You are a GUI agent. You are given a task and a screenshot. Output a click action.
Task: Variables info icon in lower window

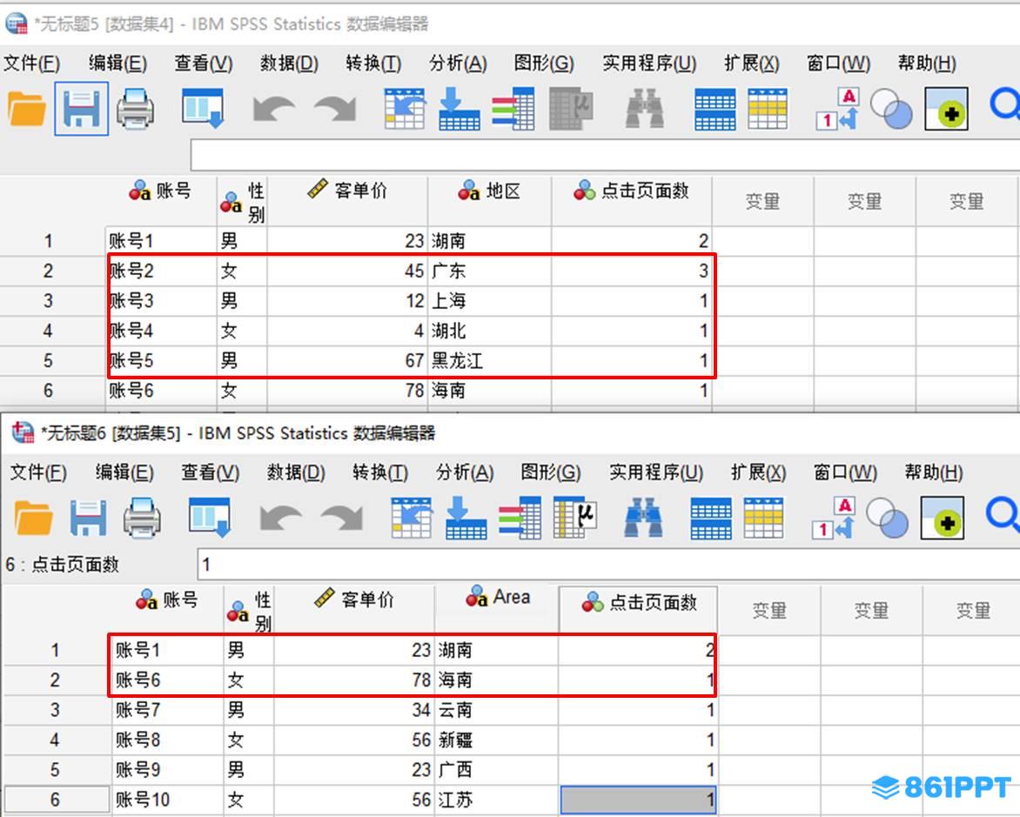pyautogui.click(x=520, y=518)
